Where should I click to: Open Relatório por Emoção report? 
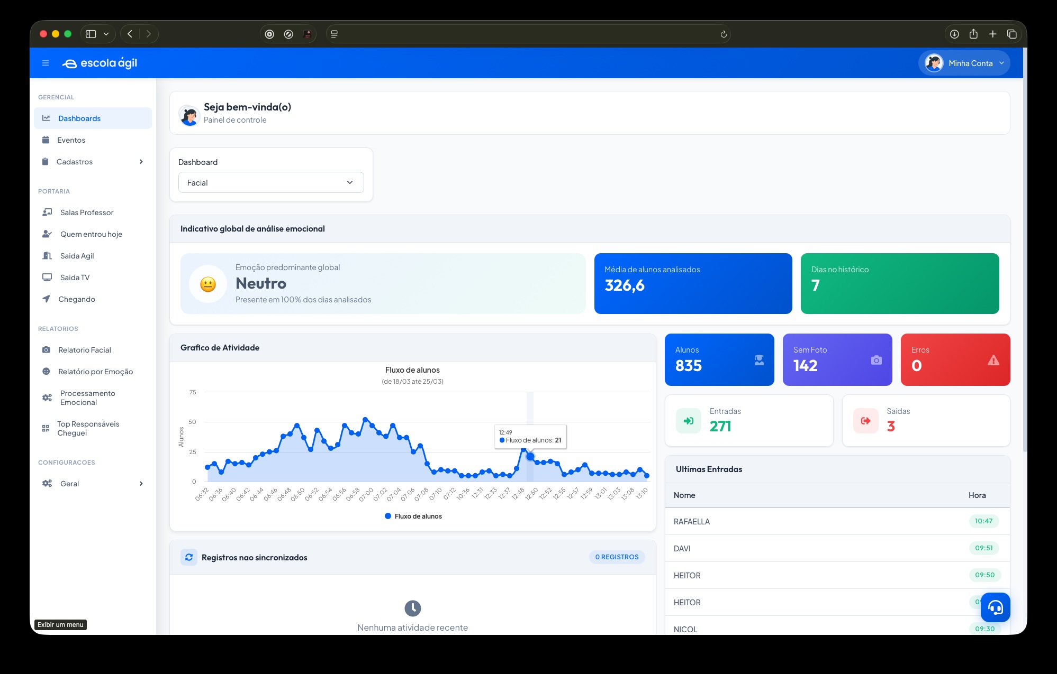[x=95, y=372]
